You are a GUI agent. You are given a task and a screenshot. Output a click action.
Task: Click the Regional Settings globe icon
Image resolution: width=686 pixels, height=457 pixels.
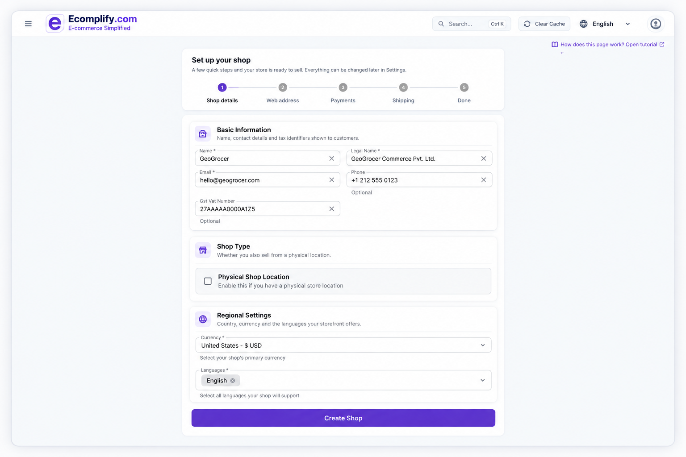pos(203,319)
